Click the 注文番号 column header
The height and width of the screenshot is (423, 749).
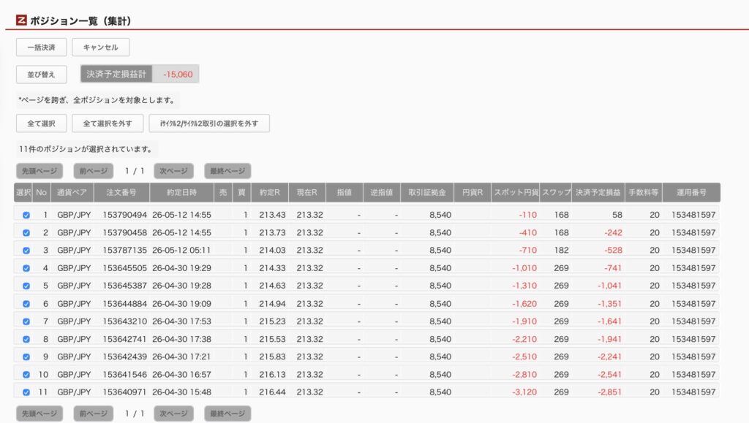click(x=121, y=192)
